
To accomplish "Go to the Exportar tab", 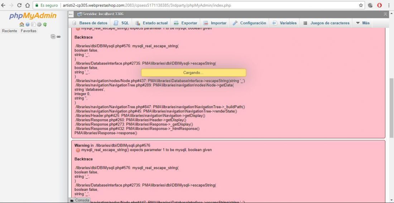I will (186, 23).
